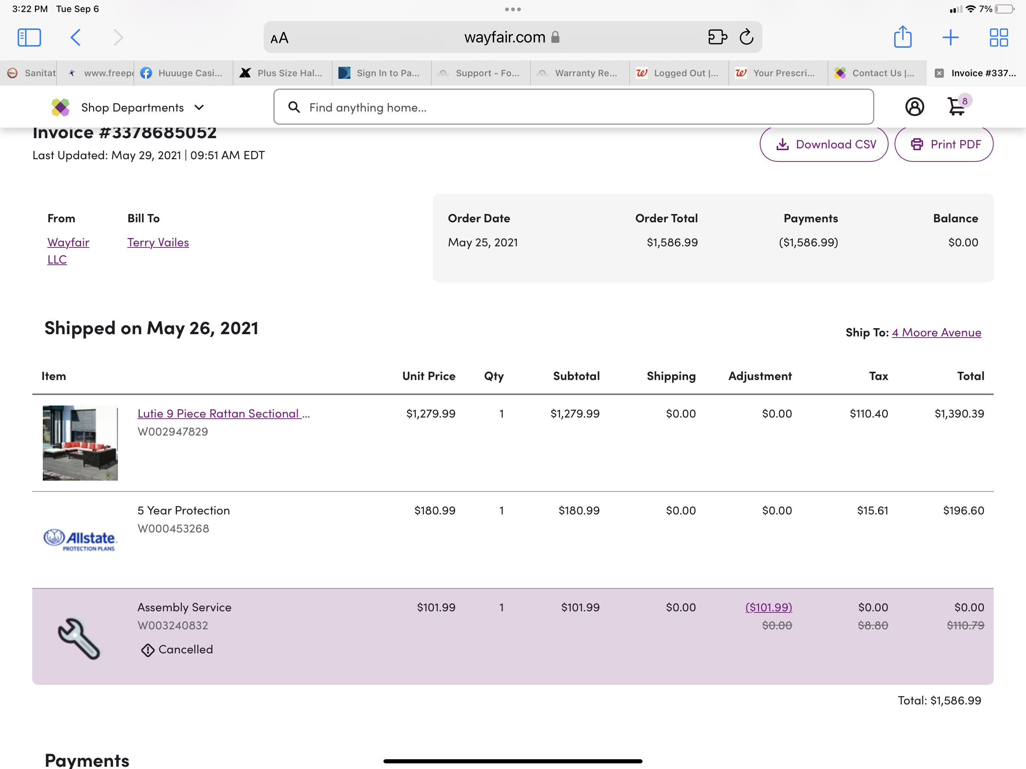Open the Lutie 9 Piece Rattan Sectional listing
Screen dimensions: 1026x769
pos(223,413)
